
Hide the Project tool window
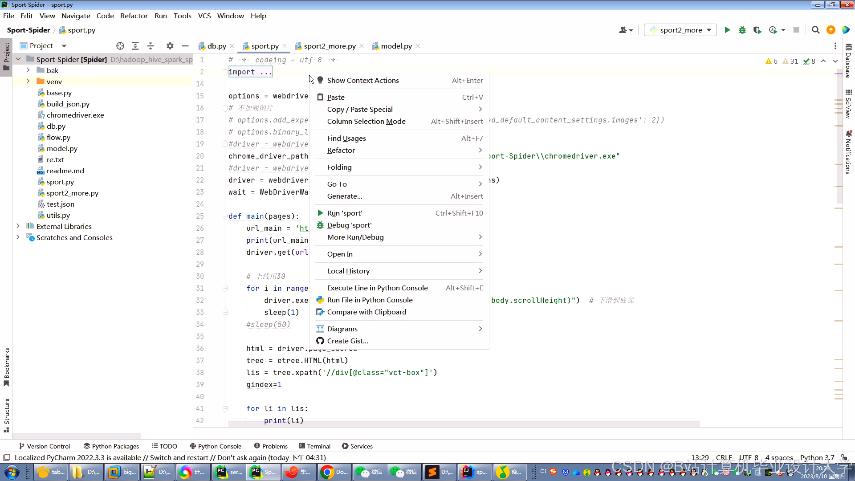[x=185, y=46]
